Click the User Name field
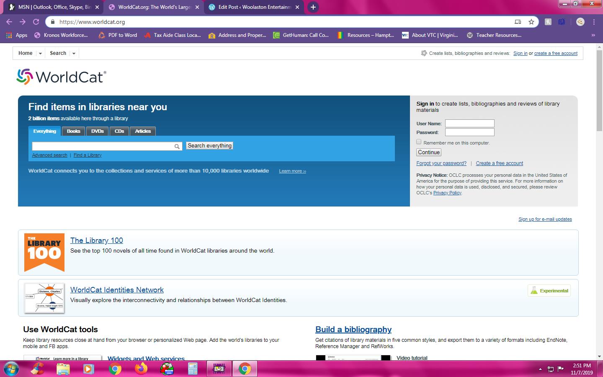This screenshot has width=603, height=377. tap(470, 123)
